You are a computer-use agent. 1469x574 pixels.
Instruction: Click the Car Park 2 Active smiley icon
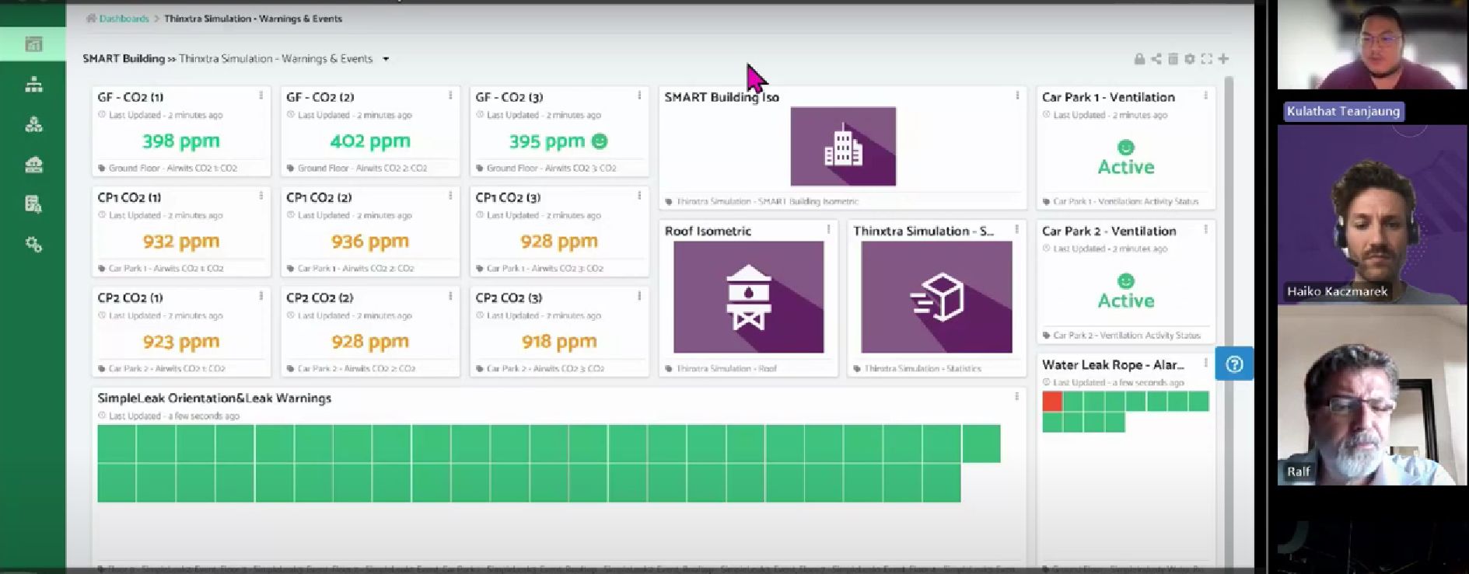click(x=1126, y=281)
